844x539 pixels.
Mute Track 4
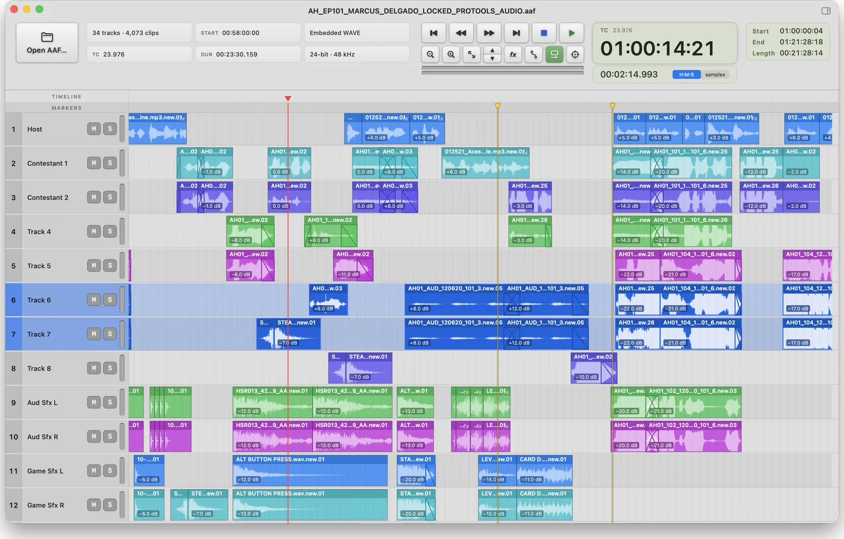94,232
